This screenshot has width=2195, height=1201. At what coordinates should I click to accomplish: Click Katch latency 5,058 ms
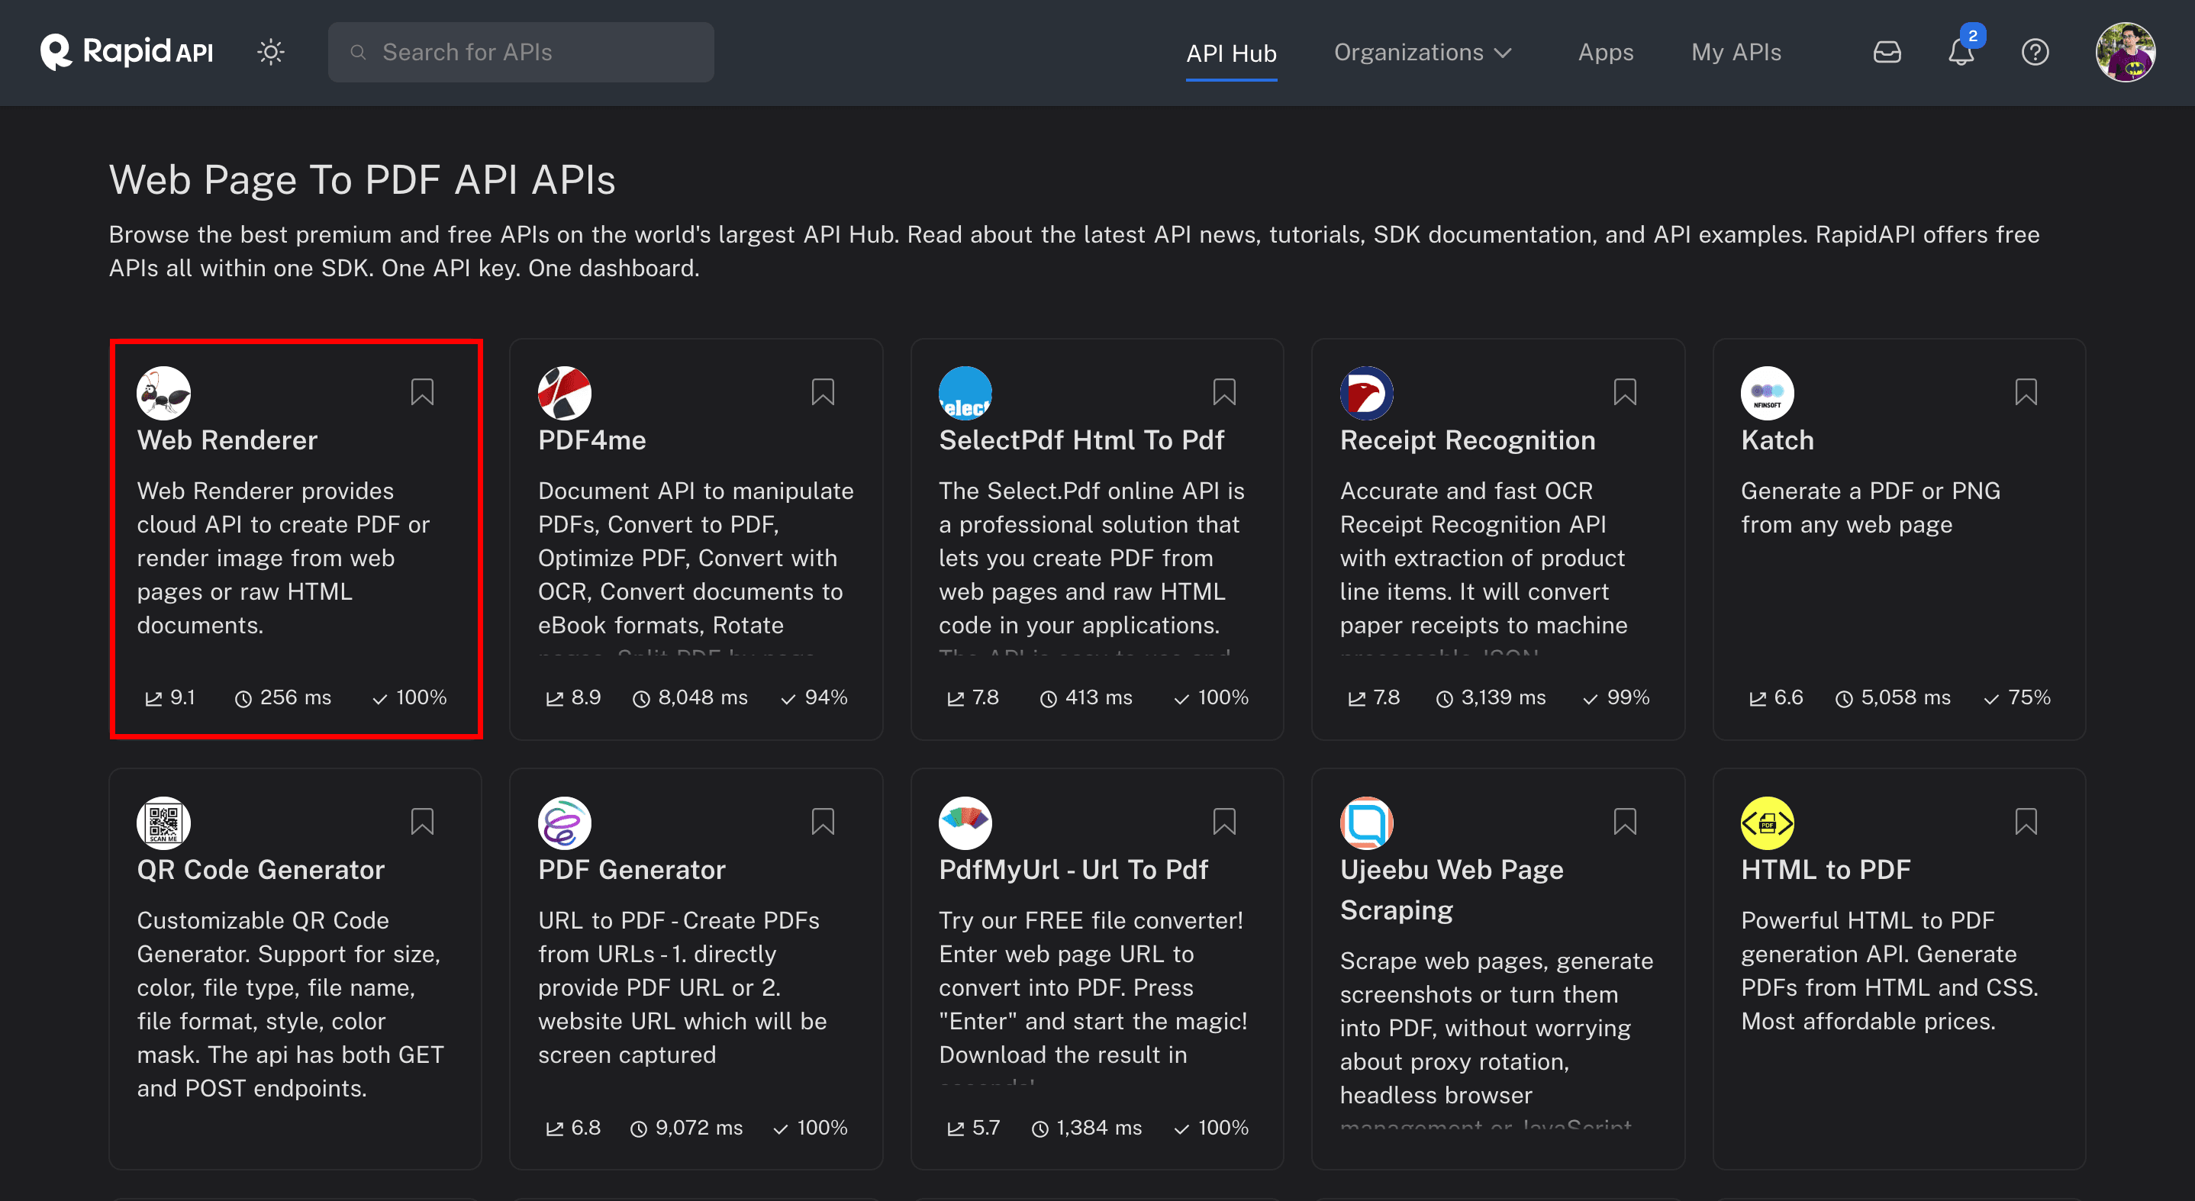1893,697
